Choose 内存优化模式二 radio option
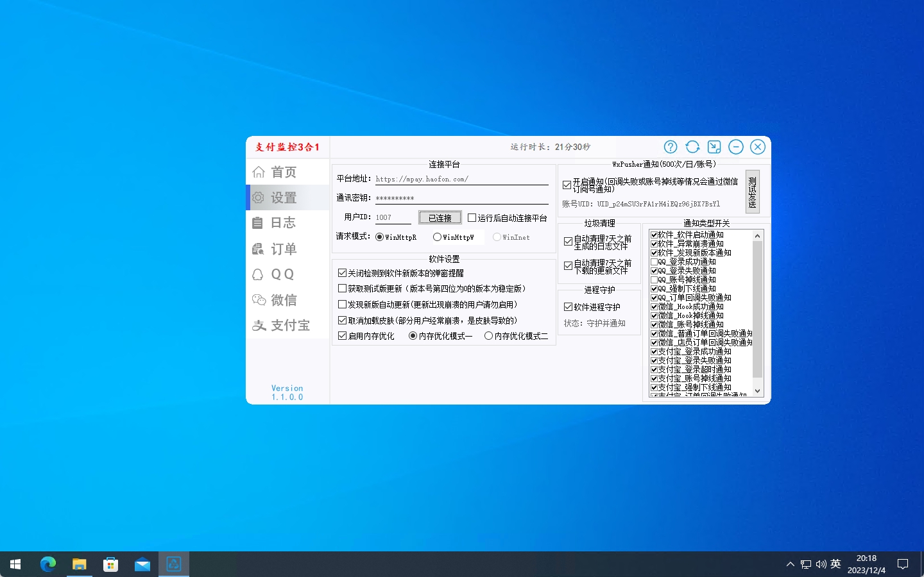Viewport: 924px width, 577px height. (488, 336)
